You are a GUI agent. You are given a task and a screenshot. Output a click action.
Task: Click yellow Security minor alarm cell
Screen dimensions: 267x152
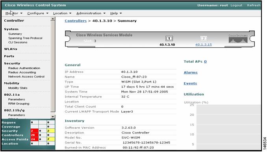50,131
